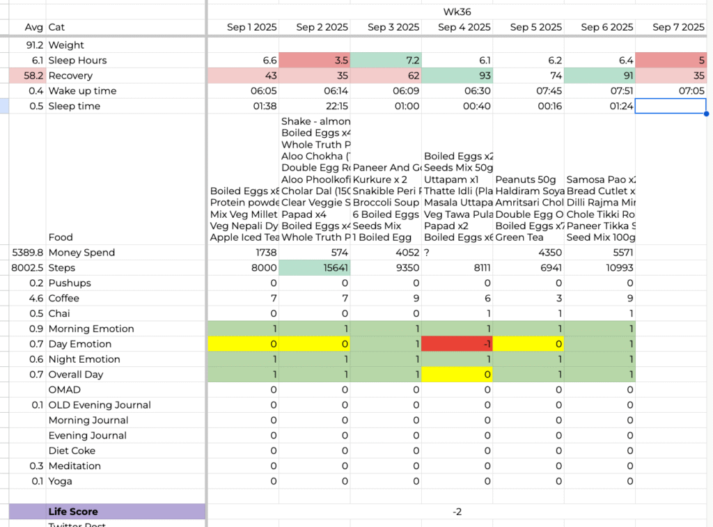
Task: Select Sep 1 yellow Day Emotion cell
Action: pos(243,344)
